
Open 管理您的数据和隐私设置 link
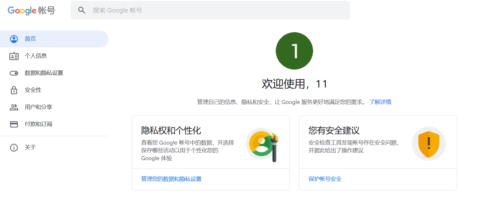[171, 179]
